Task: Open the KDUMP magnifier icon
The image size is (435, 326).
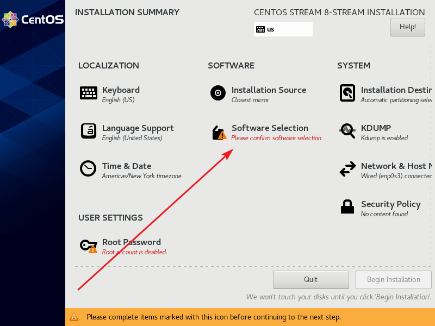Action: point(347,131)
